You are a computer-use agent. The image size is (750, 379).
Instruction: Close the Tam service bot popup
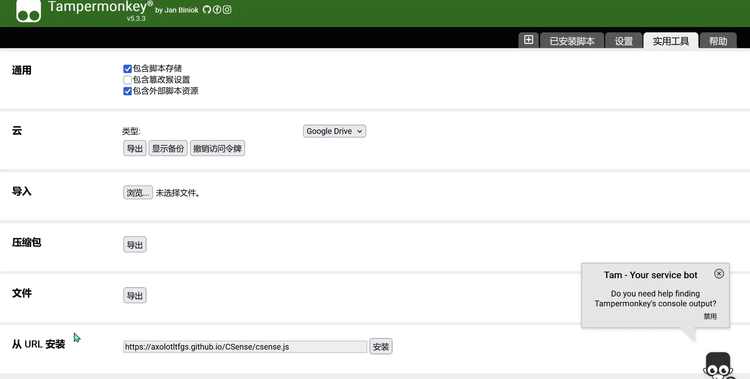point(719,274)
